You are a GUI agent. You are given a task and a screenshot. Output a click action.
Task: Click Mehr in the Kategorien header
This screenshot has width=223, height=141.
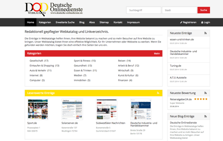click(157, 53)
